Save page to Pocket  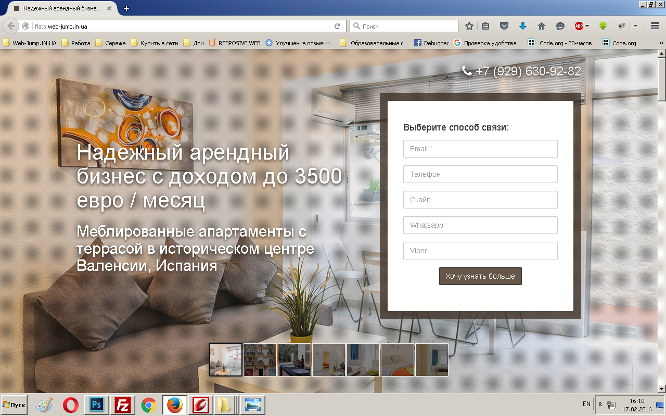click(504, 26)
